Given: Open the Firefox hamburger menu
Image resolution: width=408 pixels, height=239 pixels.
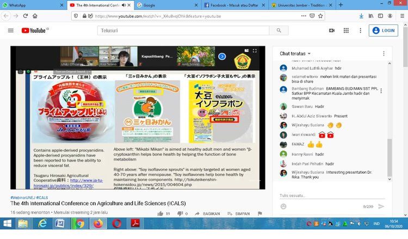Looking at the screenshot, I should tap(402, 16).
